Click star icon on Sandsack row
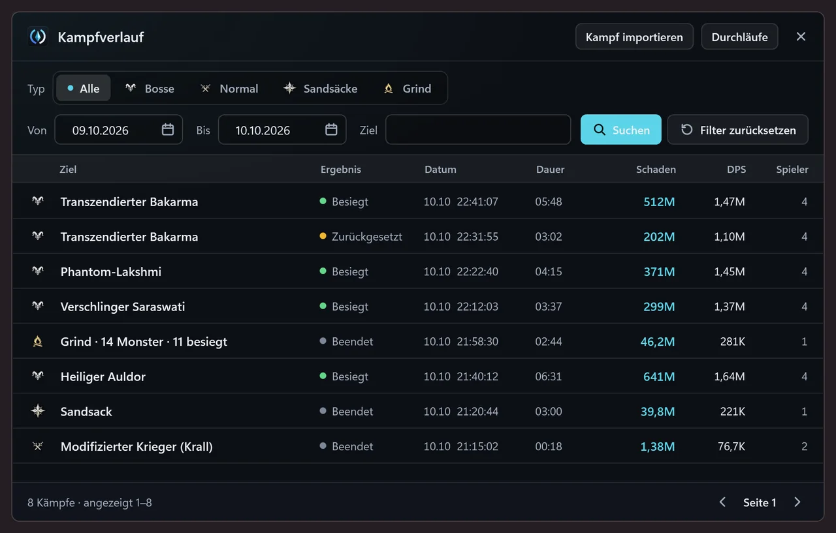This screenshot has width=836, height=533. pos(38,411)
